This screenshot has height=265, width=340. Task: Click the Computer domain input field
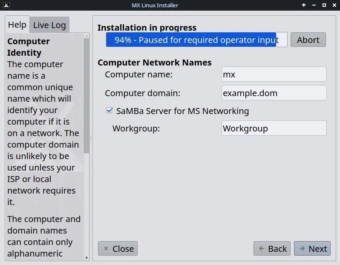[x=274, y=93]
